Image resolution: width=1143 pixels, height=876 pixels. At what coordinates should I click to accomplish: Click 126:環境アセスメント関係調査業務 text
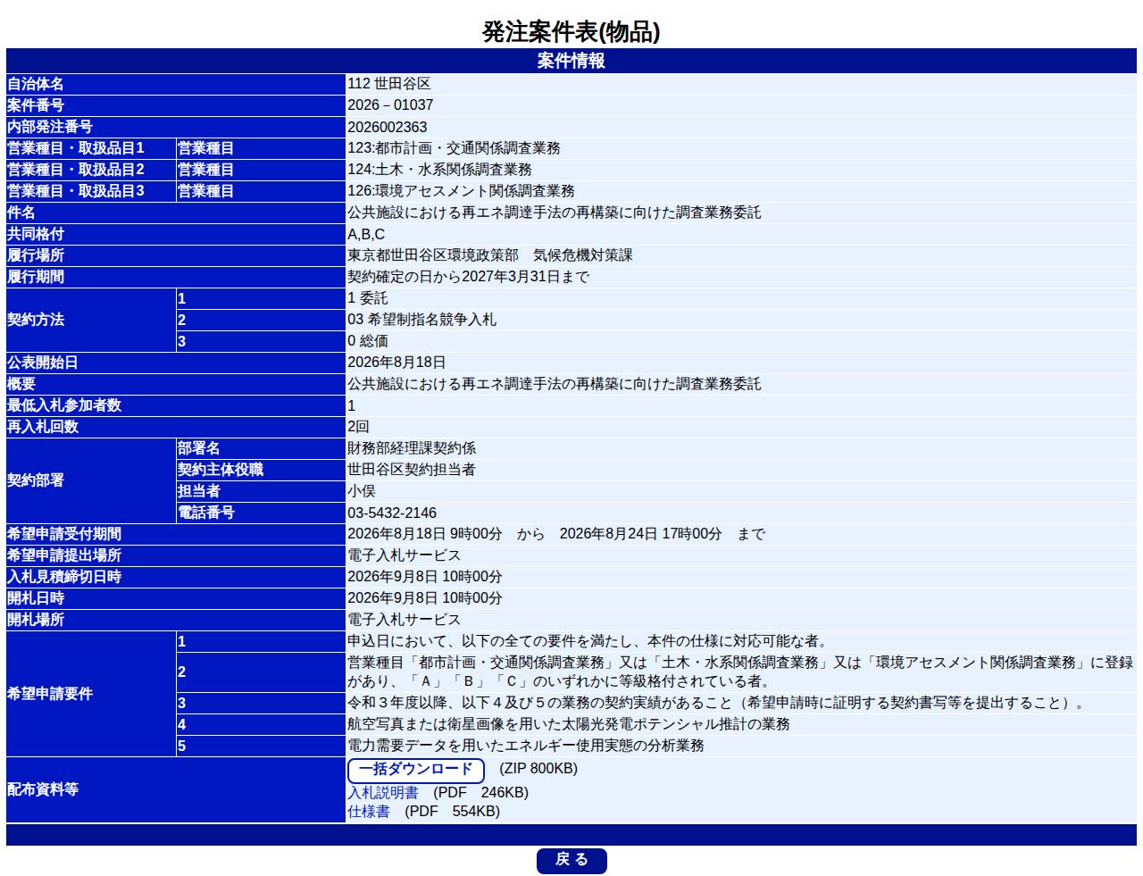tap(461, 191)
